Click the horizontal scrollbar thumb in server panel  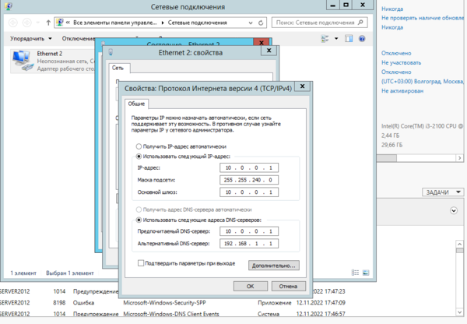pyautogui.click(x=387, y=158)
